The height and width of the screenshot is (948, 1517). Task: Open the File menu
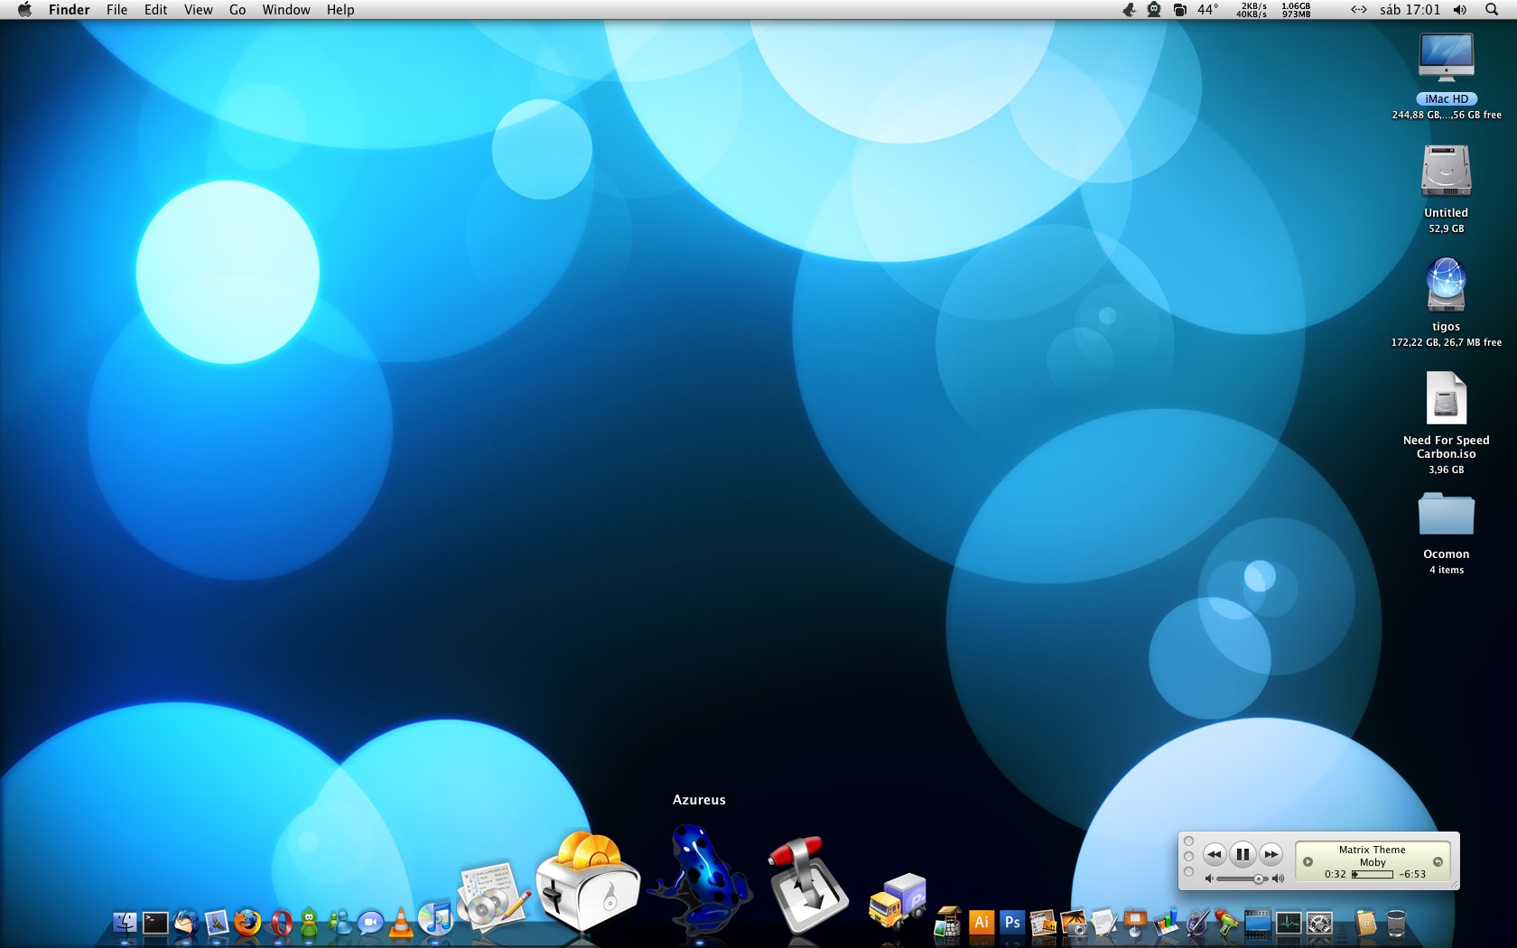116,9
